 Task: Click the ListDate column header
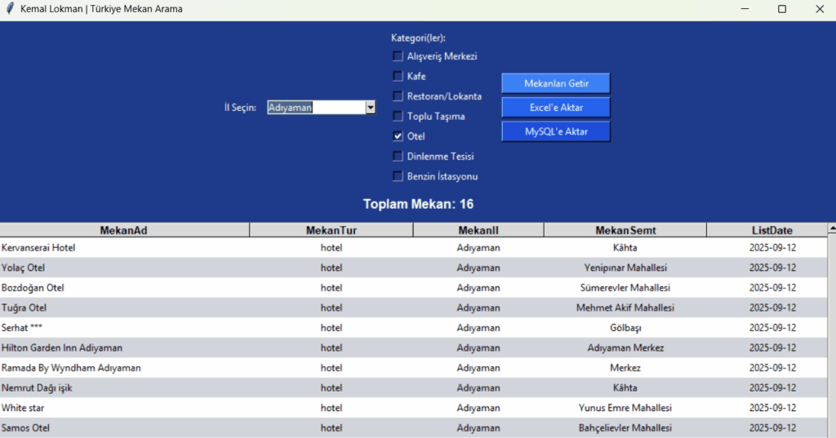pos(772,230)
